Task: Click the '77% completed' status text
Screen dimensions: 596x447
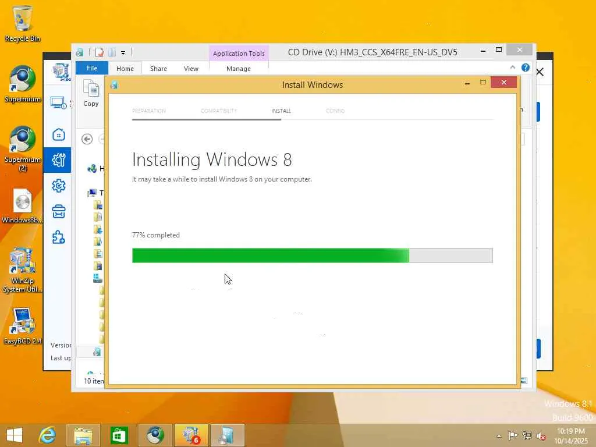Action: pos(156,235)
